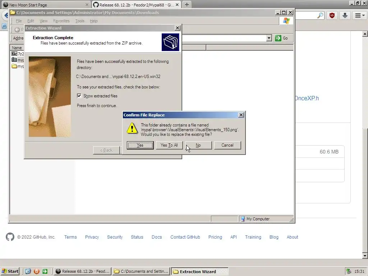Click the OnceXP.h link on the page
This screenshot has height=276, width=368.
307,98
